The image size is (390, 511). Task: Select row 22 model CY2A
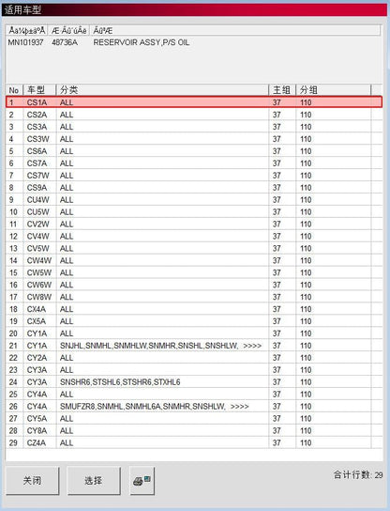tap(194, 358)
